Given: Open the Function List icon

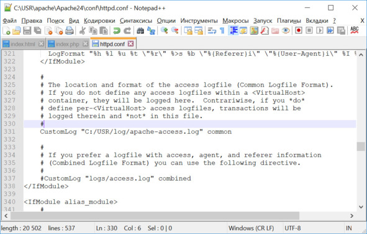Looking at the screenshot, I should 265,30.
